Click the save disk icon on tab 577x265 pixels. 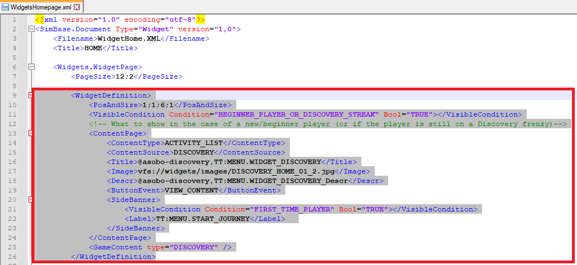point(5,7)
